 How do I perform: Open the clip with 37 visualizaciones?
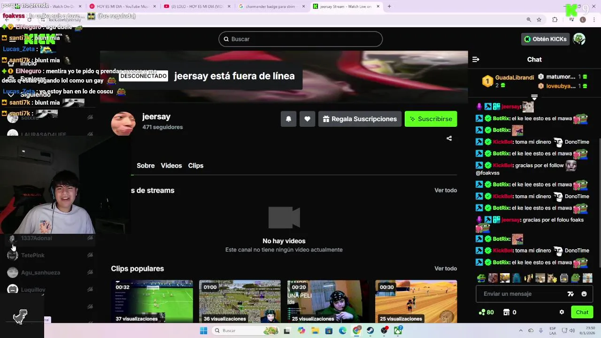click(x=152, y=302)
